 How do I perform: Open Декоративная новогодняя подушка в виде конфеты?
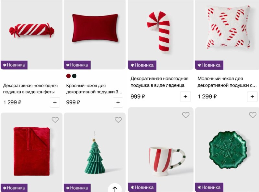tap(30, 89)
